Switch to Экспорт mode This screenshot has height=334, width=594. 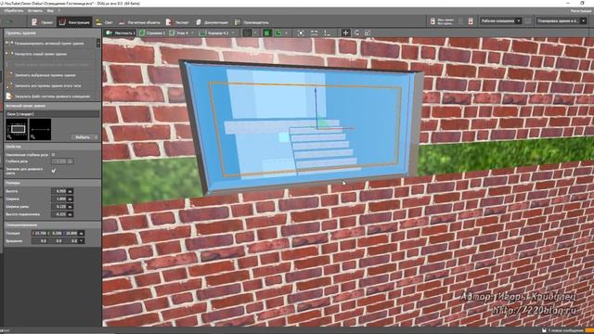point(177,22)
